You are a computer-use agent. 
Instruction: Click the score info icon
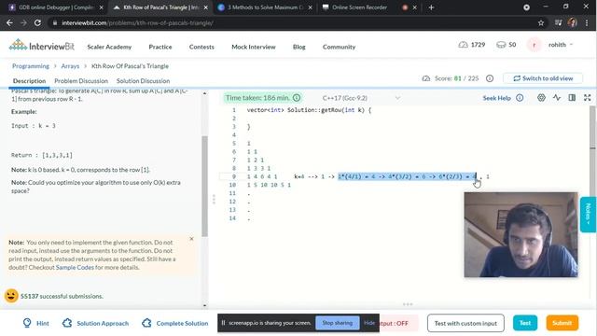[490, 78]
